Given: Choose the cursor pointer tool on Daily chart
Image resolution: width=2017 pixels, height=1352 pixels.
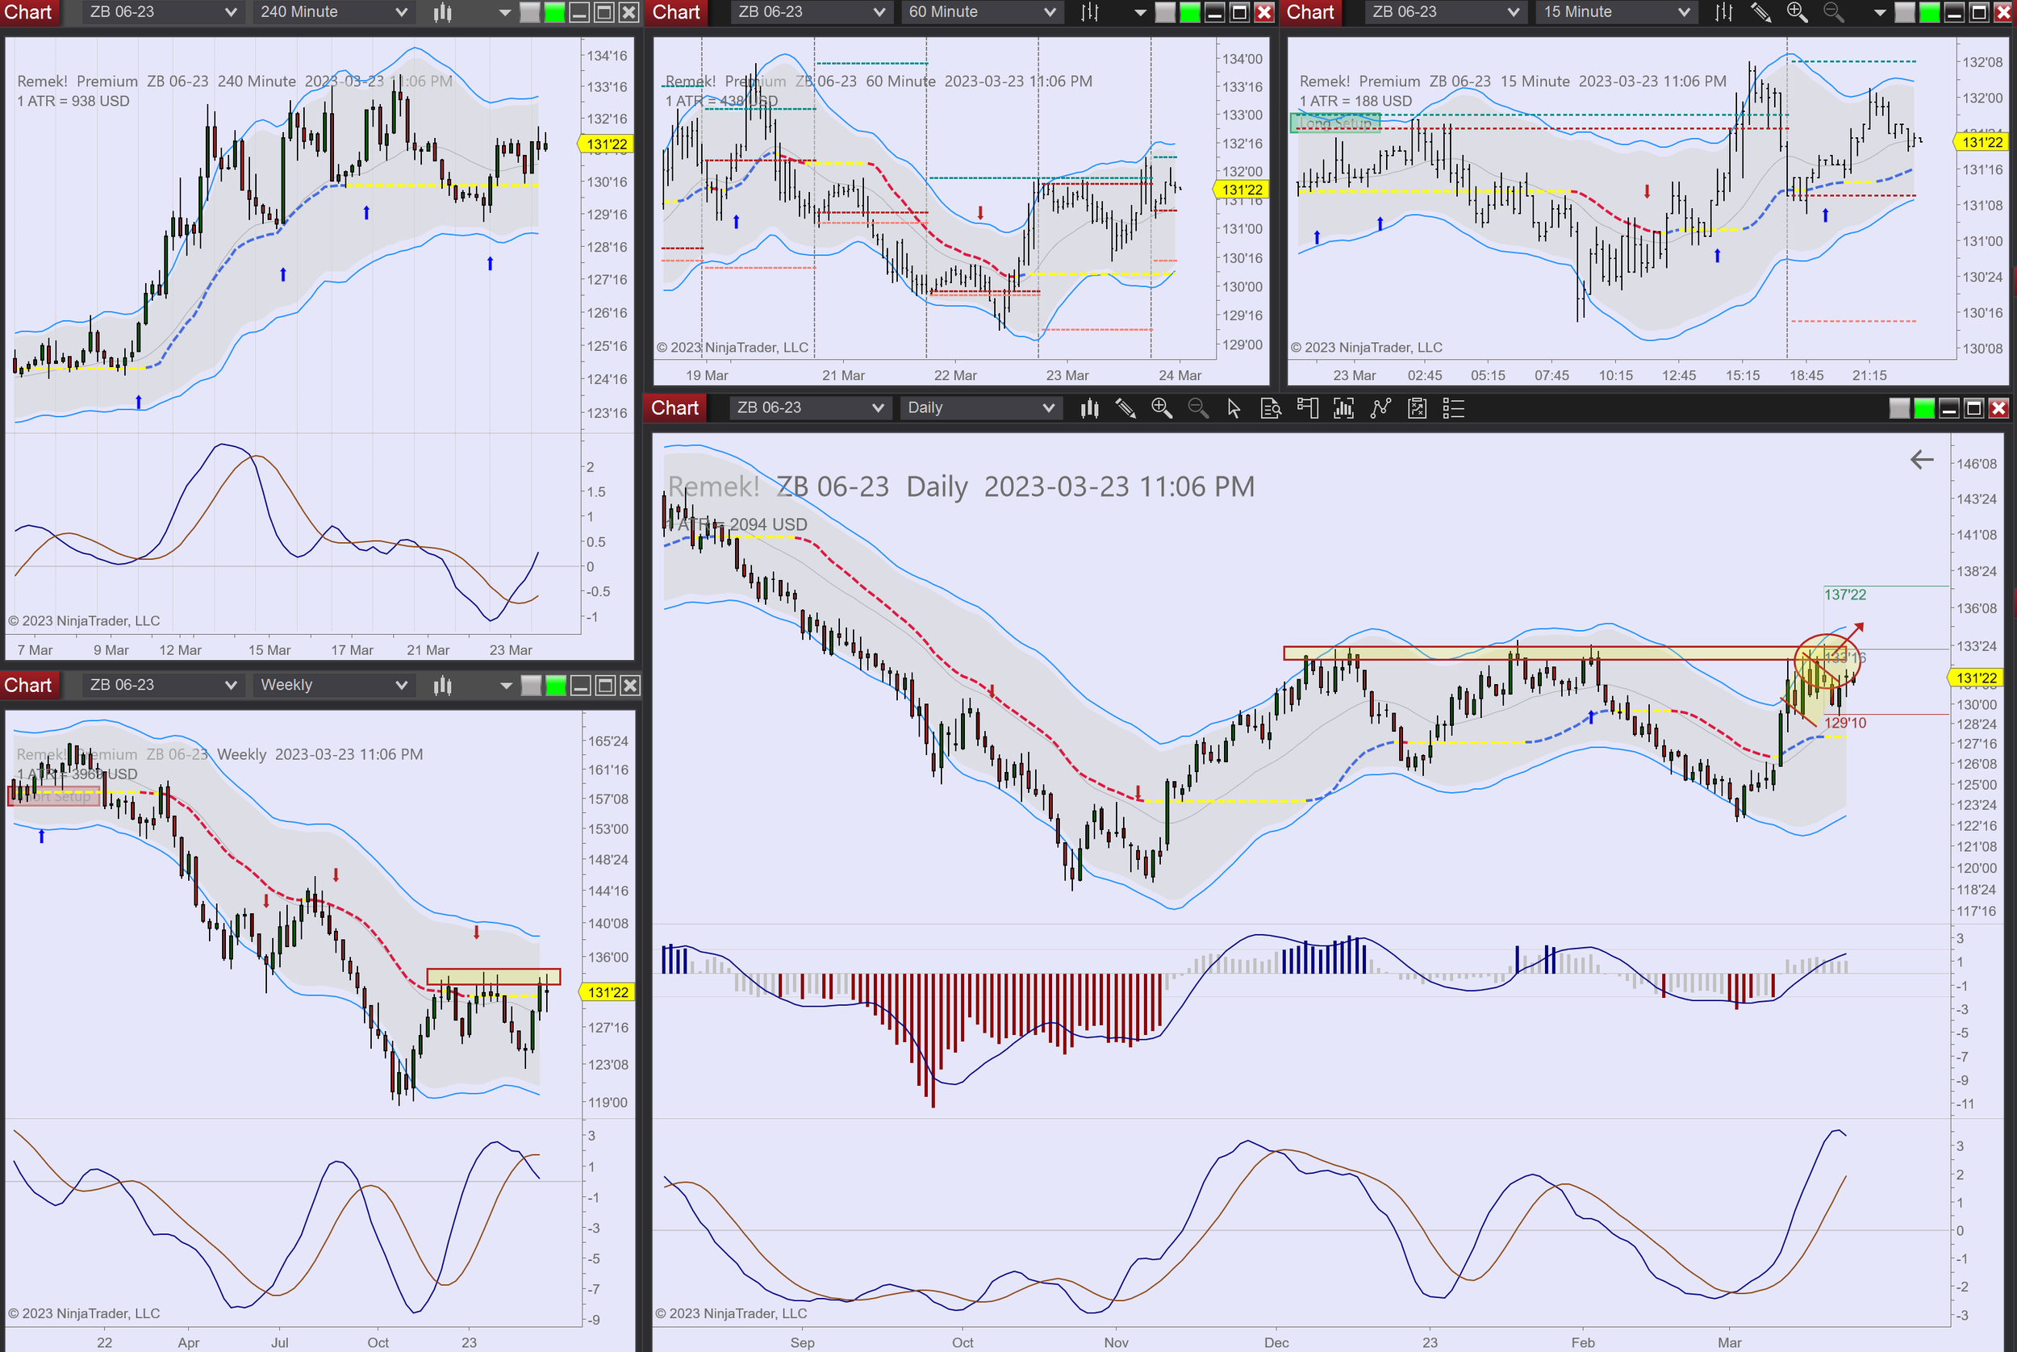Looking at the screenshot, I should click(1234, 408).
